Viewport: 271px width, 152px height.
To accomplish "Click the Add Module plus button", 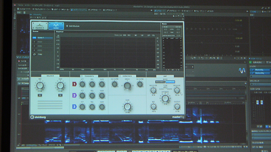I will 67,26.
